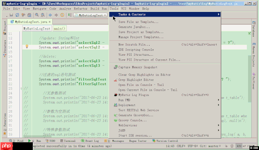This screenshot has height=150, width=259.
Task: Open the UTF-8 encoding selector
Action: tap(193, 146)
